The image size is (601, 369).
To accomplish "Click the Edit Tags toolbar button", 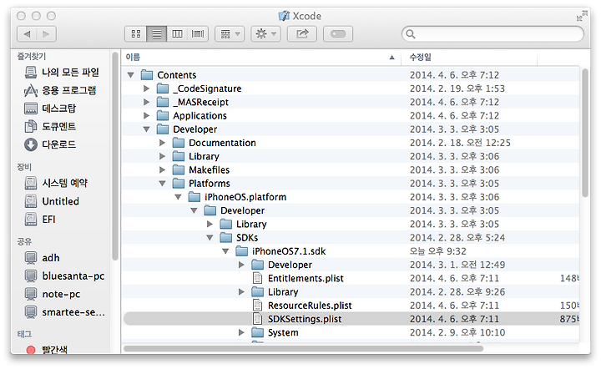I will click(338, 34).
